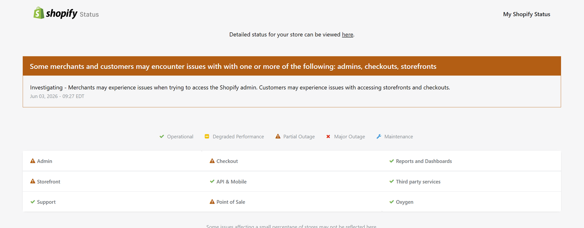
Task: Click the Partial Outage legend triangle icon
Action: pos(278,137)
